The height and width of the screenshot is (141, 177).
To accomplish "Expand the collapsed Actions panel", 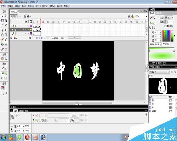I will 12,107.
